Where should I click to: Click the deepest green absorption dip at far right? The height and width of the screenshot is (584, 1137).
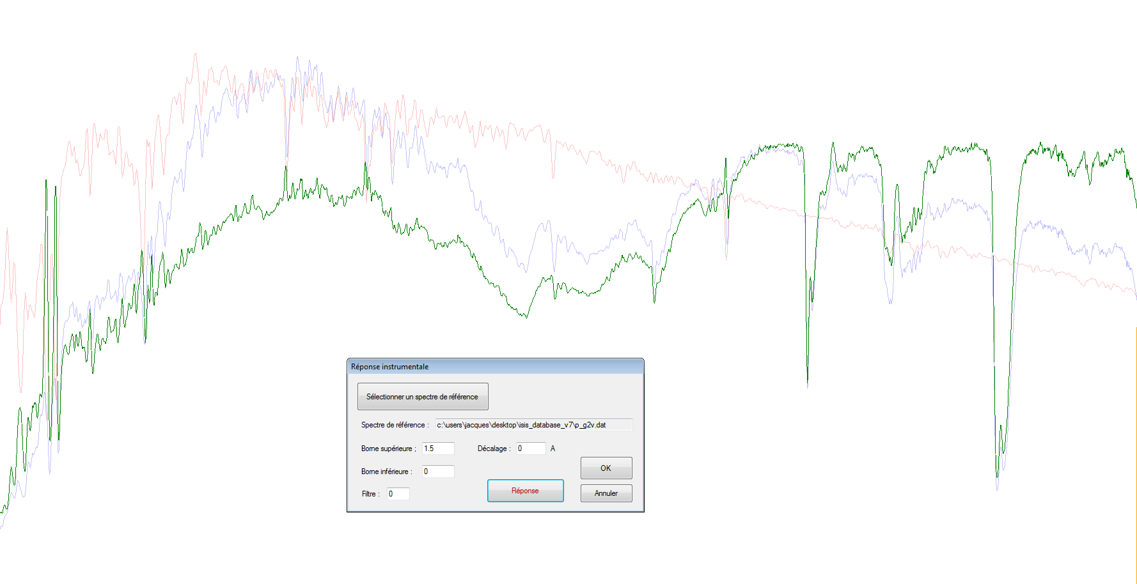pos(997,475)
